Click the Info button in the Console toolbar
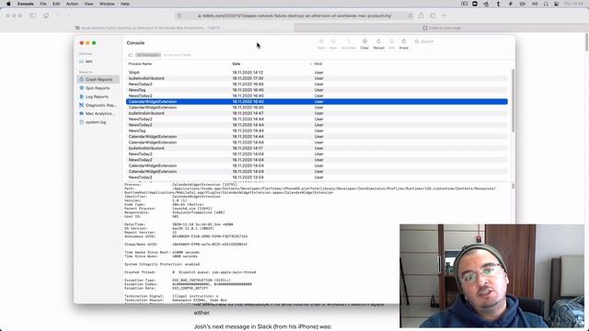589x331 pixels. (x=391, y=44)
